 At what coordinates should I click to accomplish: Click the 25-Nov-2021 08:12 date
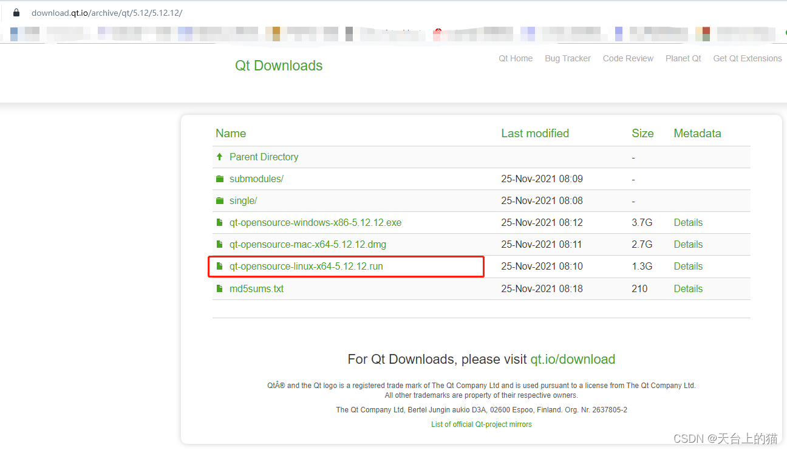tap(542, 222)
